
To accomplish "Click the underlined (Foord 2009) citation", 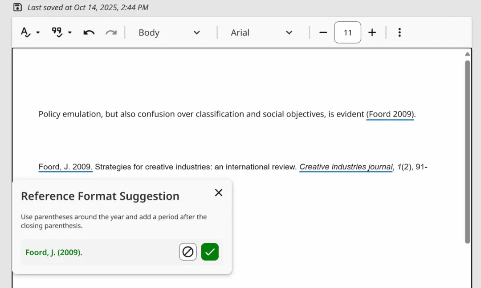I will point(390,114).
